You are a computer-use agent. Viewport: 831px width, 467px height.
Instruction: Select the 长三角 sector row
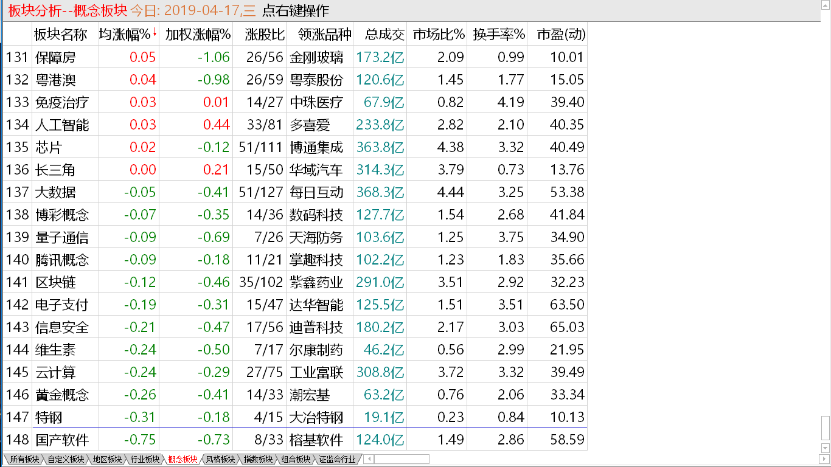[296, 170]
